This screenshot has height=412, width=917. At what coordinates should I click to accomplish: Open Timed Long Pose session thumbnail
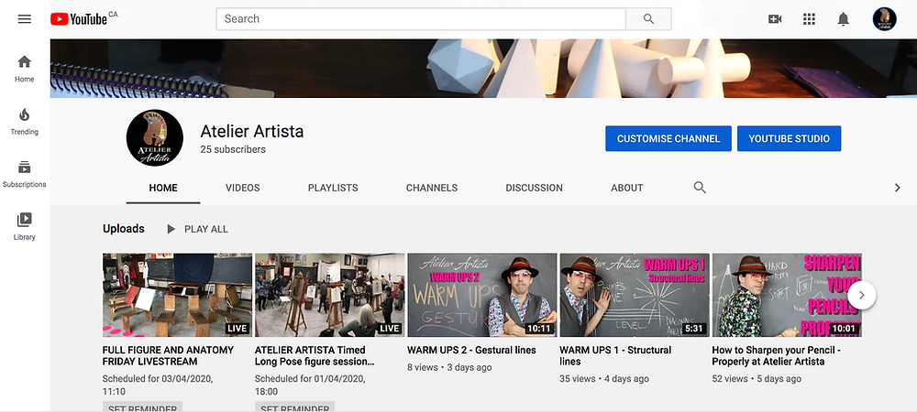pyautogui.click(x=330, y=296)
